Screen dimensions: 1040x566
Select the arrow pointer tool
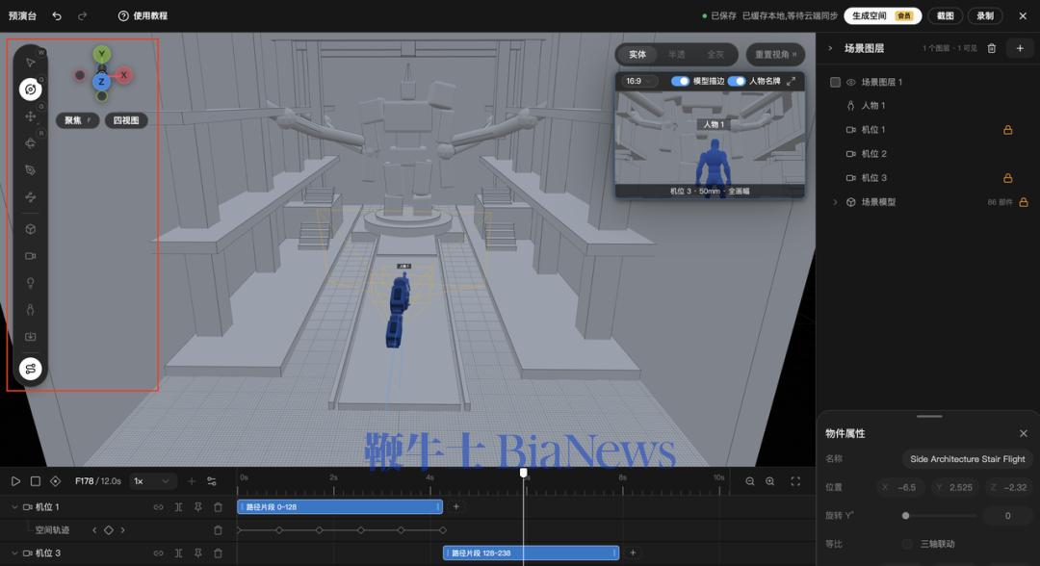click(30, 63)
